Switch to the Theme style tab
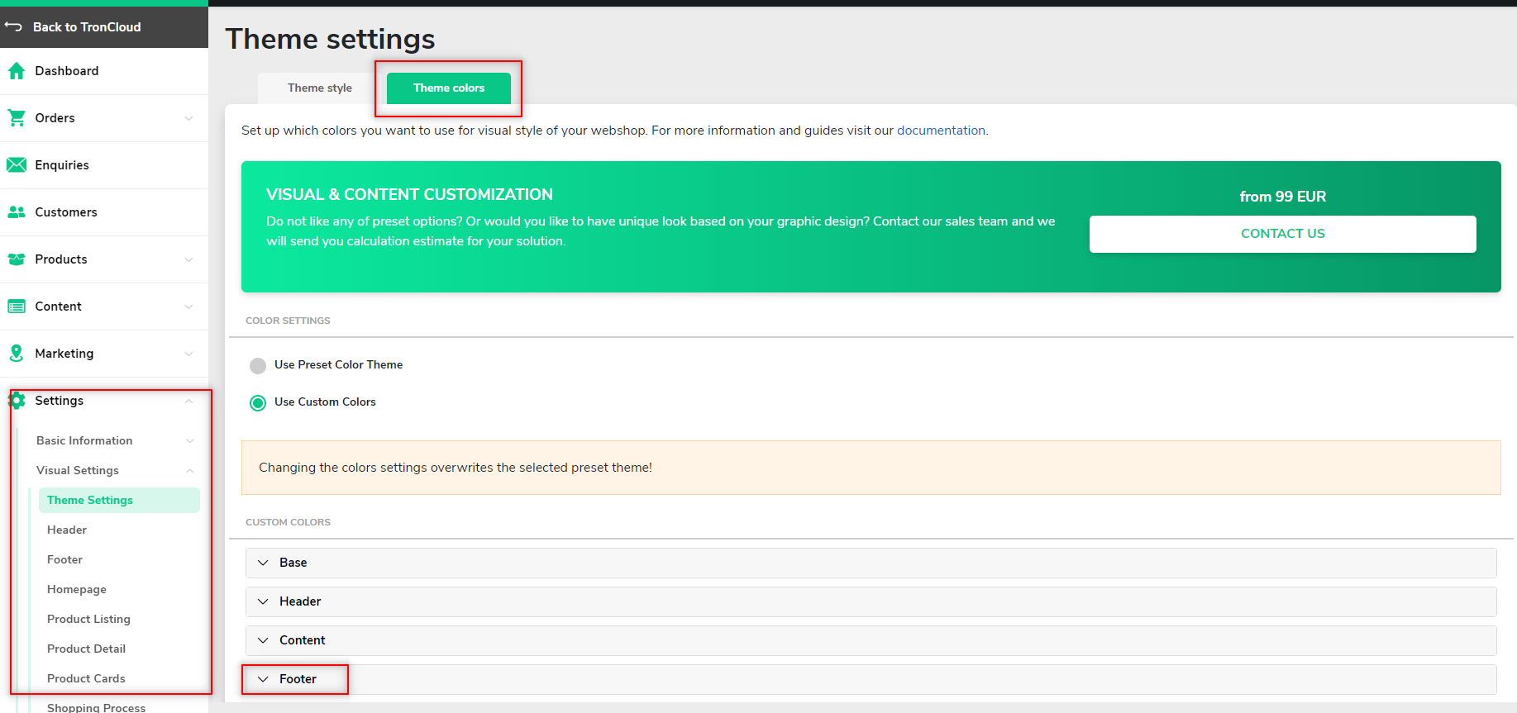The width and height of the screenshot is (1517, 713). (320, 88)
